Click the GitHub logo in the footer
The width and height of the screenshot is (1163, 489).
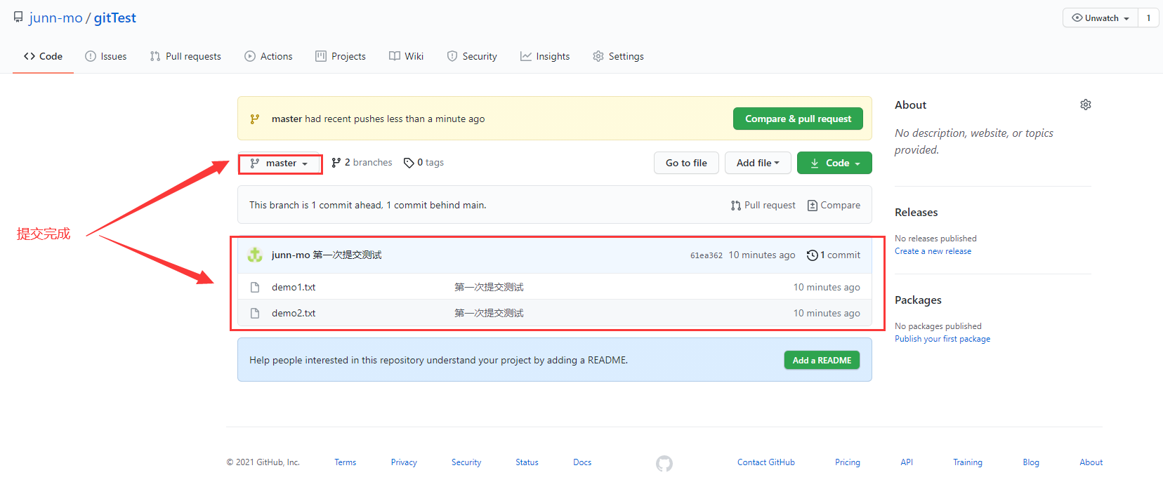click(x=664, y=464)
